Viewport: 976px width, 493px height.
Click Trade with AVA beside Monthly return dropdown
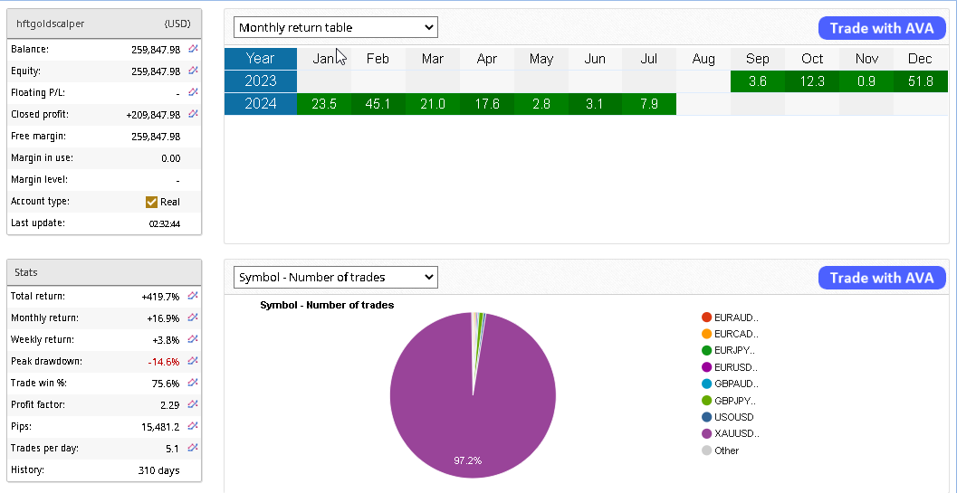point(881,28)
